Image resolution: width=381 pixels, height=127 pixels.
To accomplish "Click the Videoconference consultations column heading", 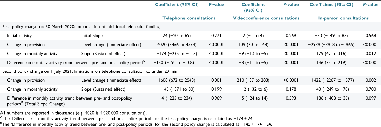I will [265, 18].
